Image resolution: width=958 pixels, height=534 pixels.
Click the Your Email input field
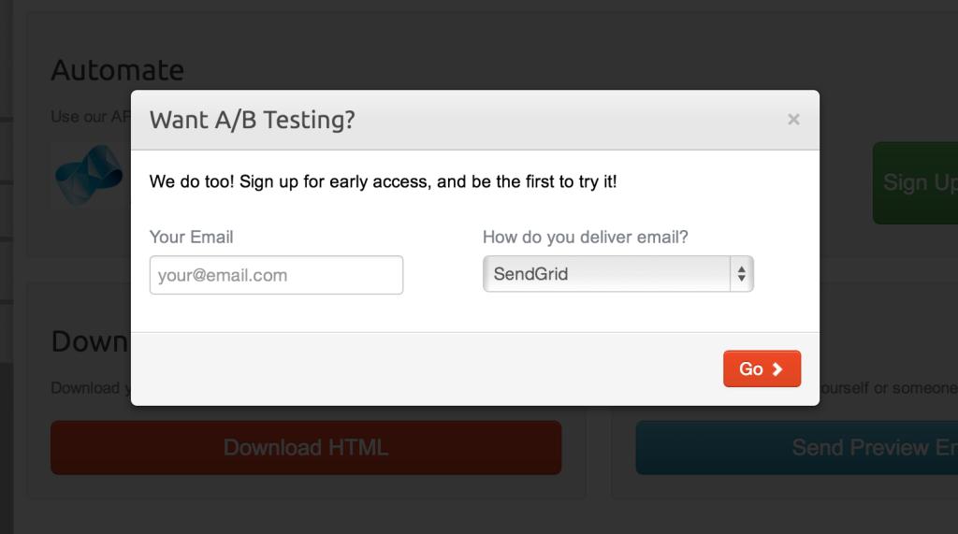pos(276,275)
